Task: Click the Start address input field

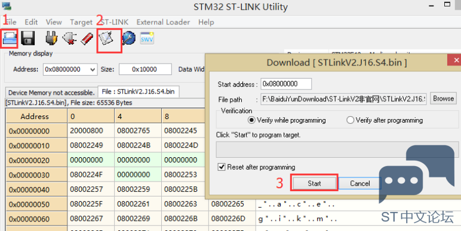Action: 286,84
